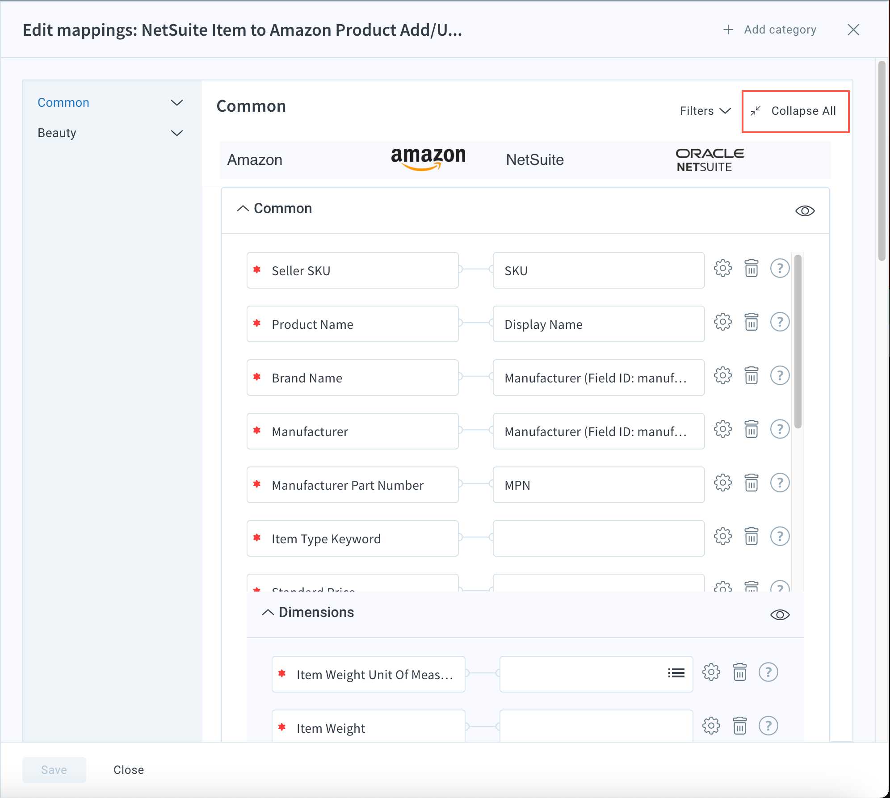Screen dimensions: 890x798
Task: Click the Collapse All button
Action: (x=795, y=111)
